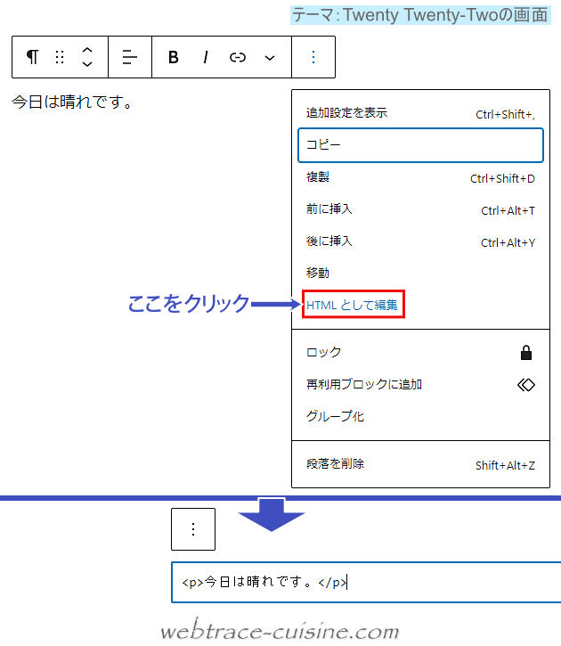This screenshot has height=646, width=561.
Task: Choose コピー from the block menu
Action: (420, 145)
